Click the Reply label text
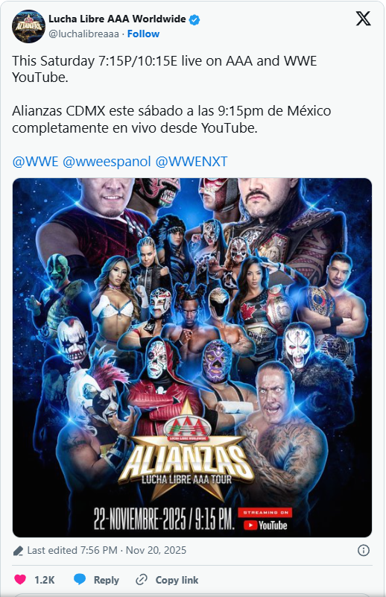Screen dimensions: 386x597 (107, 580)
